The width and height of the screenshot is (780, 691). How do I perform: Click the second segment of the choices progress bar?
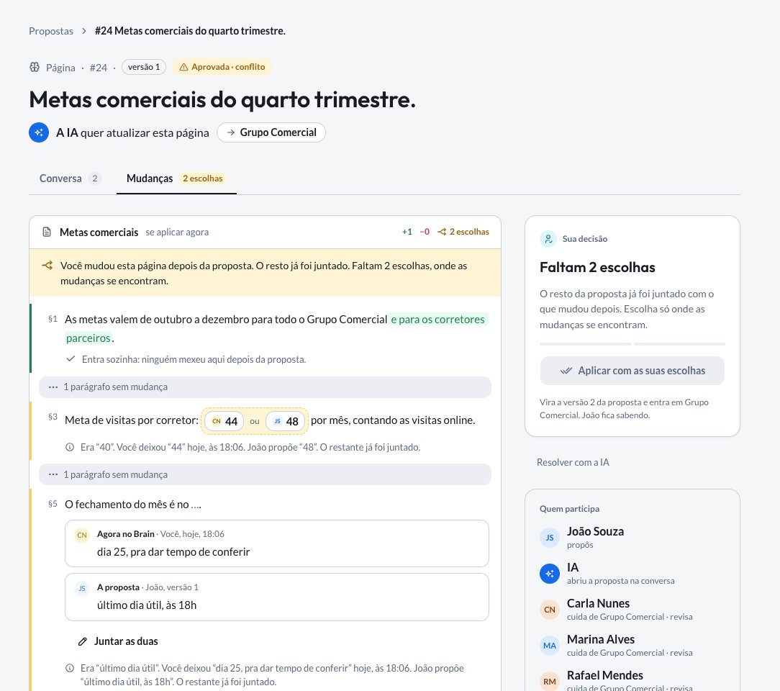point(679,344)
